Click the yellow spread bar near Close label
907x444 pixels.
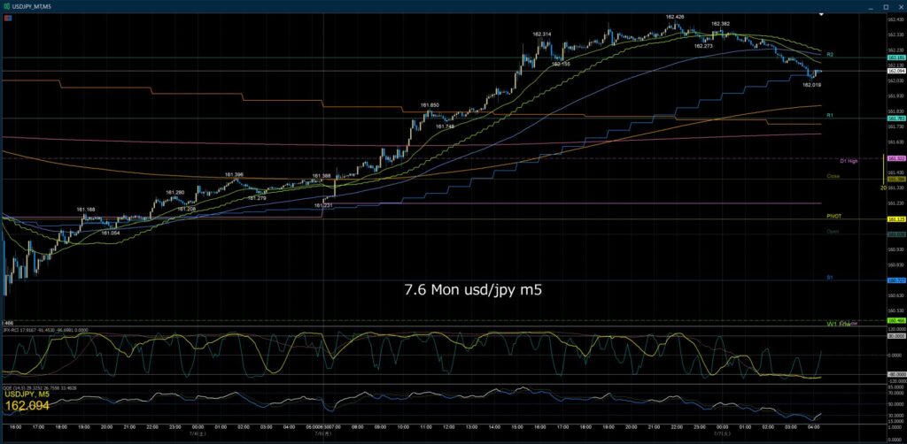883,169
